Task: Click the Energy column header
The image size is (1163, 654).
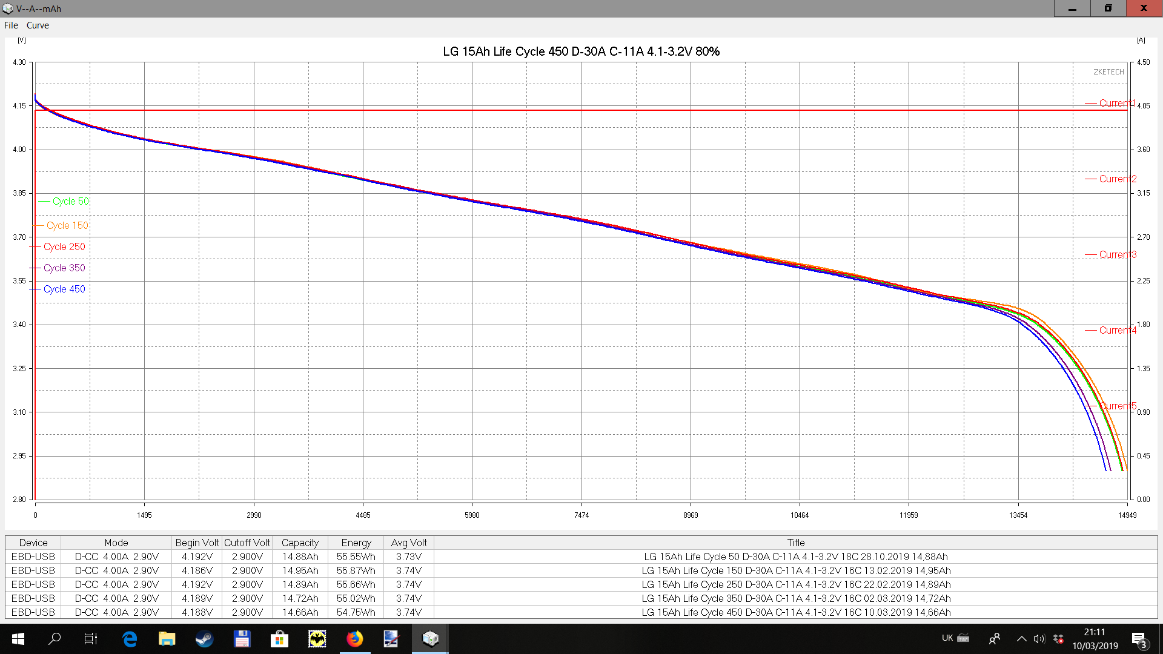Action: (356, 543)
